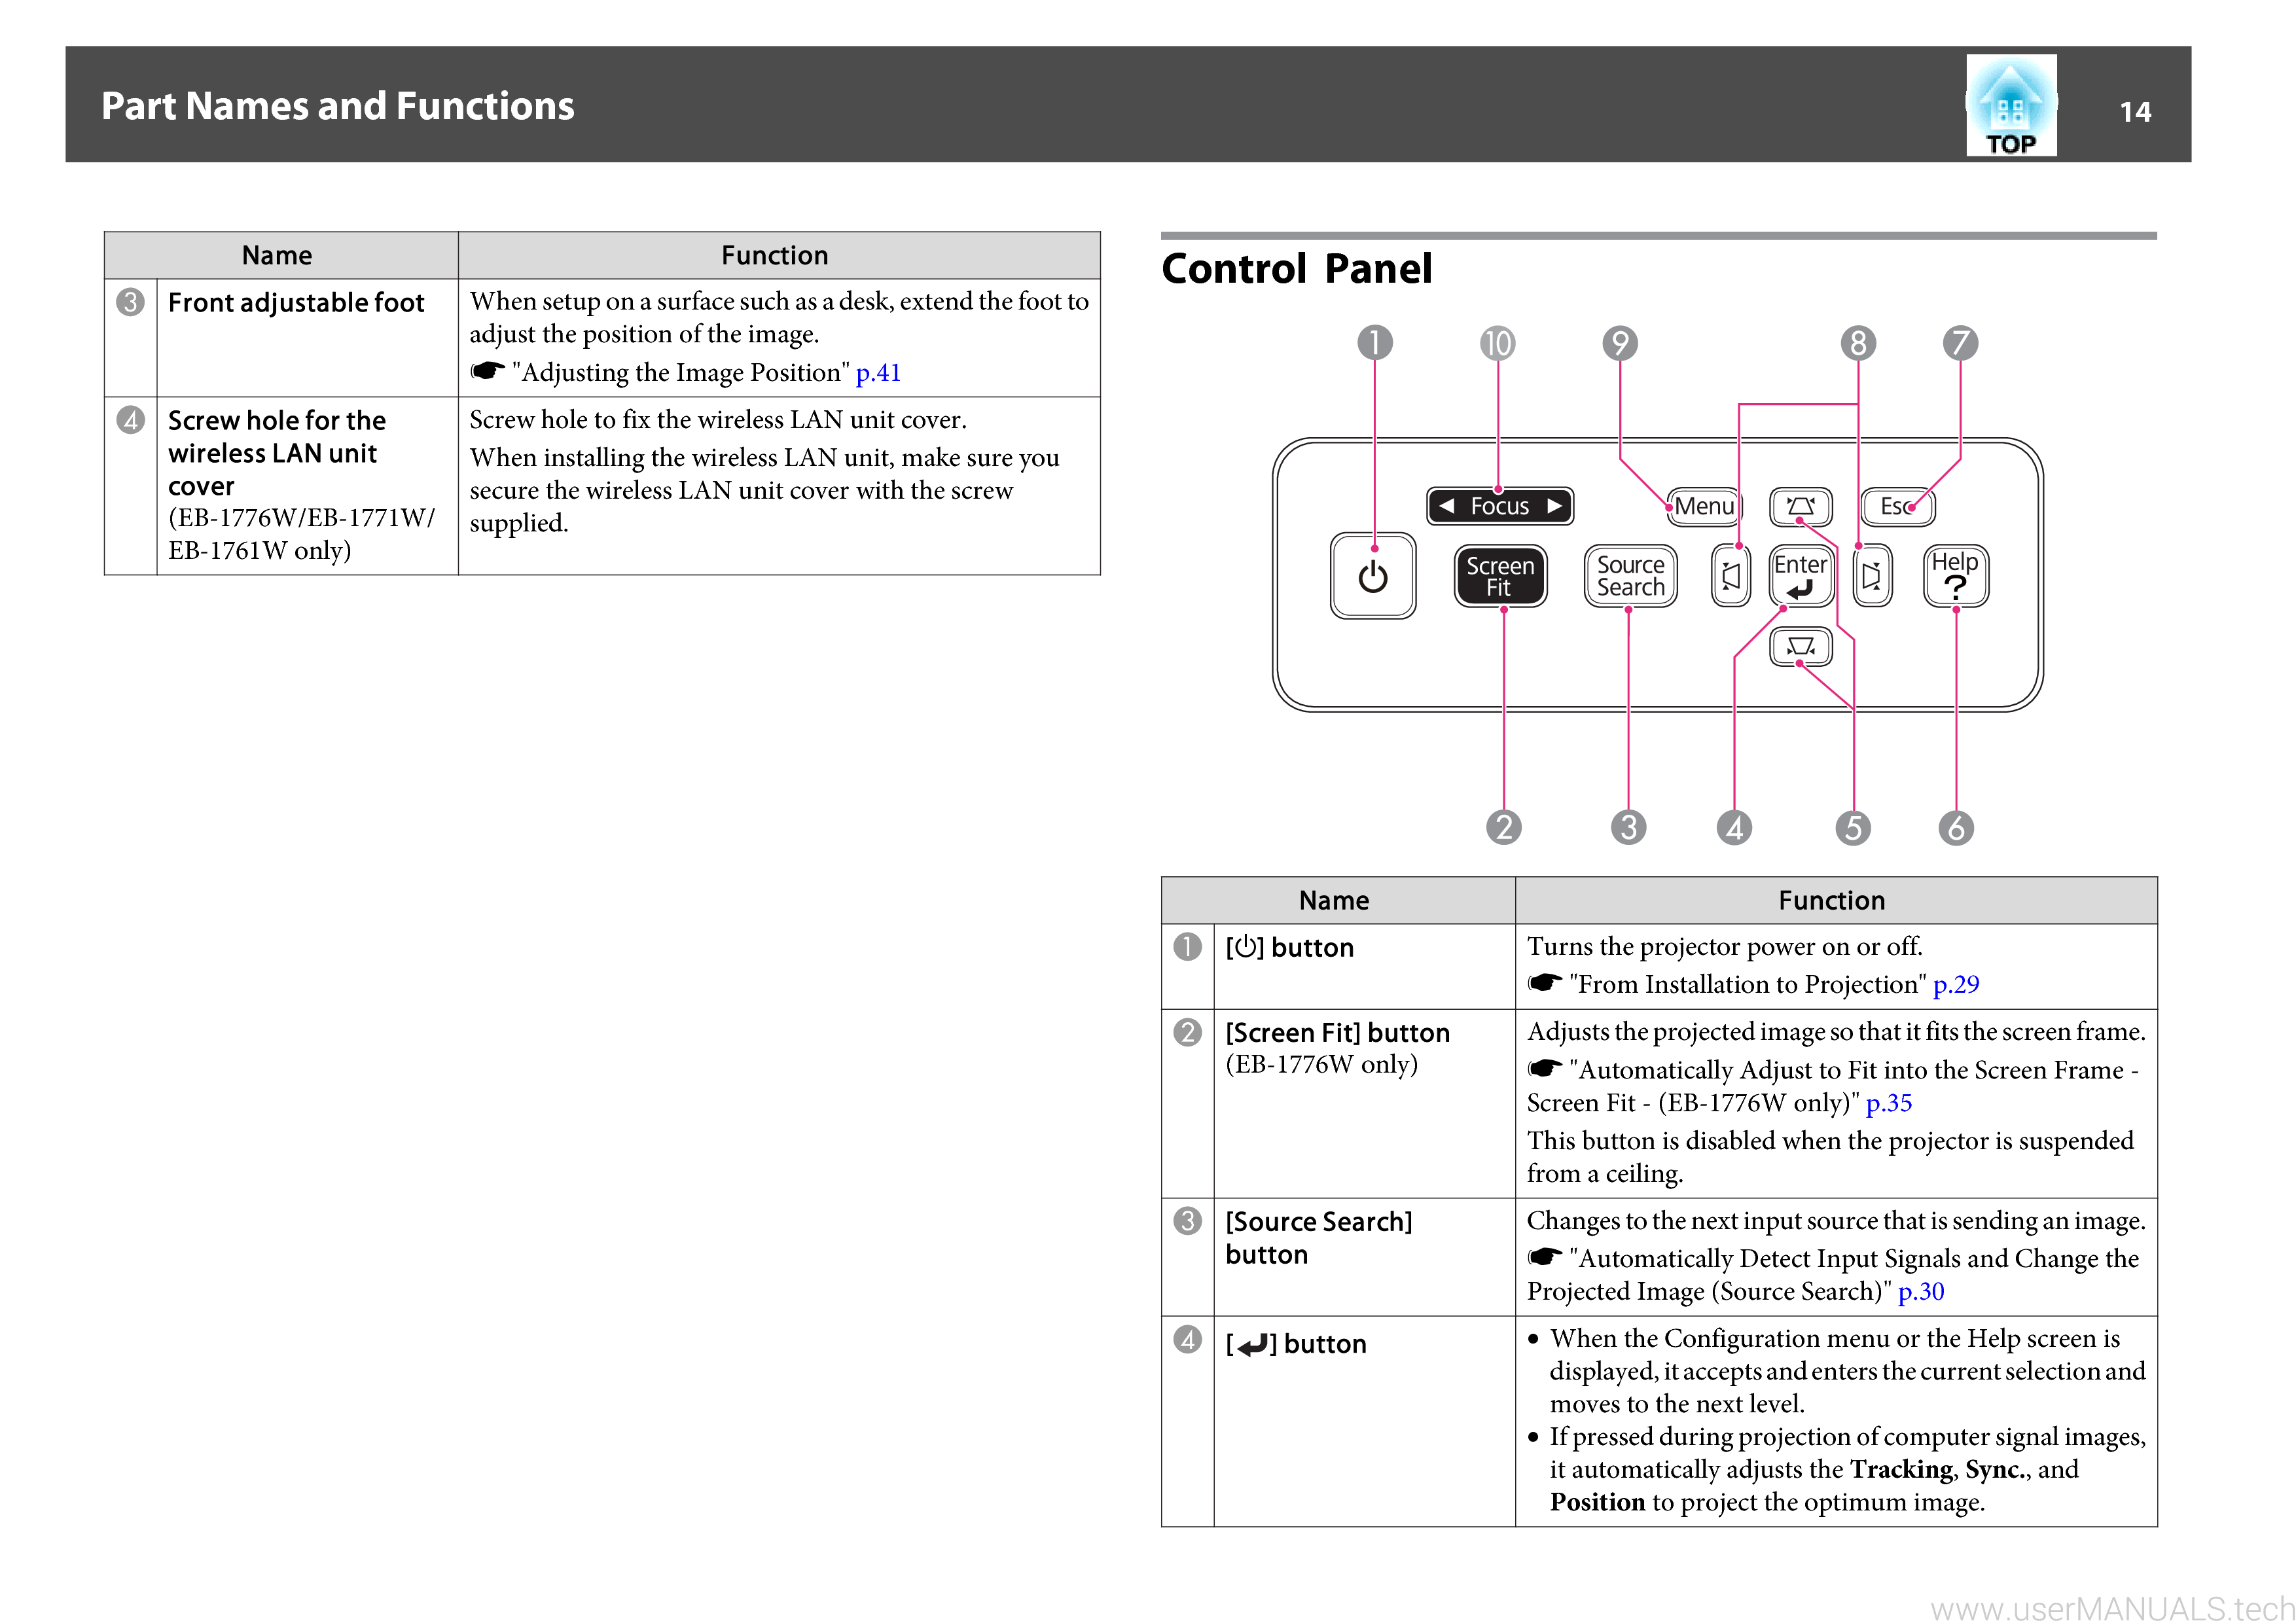
Task: Click the bold word Tracking
Action: click(x=1901, y=1469)
